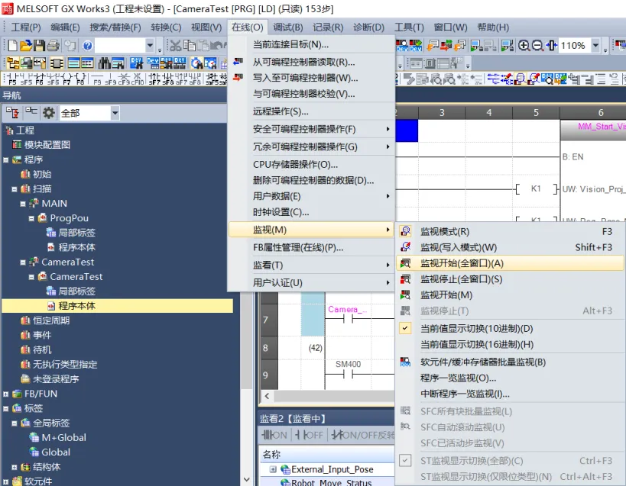Select 模块配置图 in navigation tree
Image resolution: width=626 pixels, height=486 pixels.
(x=47, y=145)
